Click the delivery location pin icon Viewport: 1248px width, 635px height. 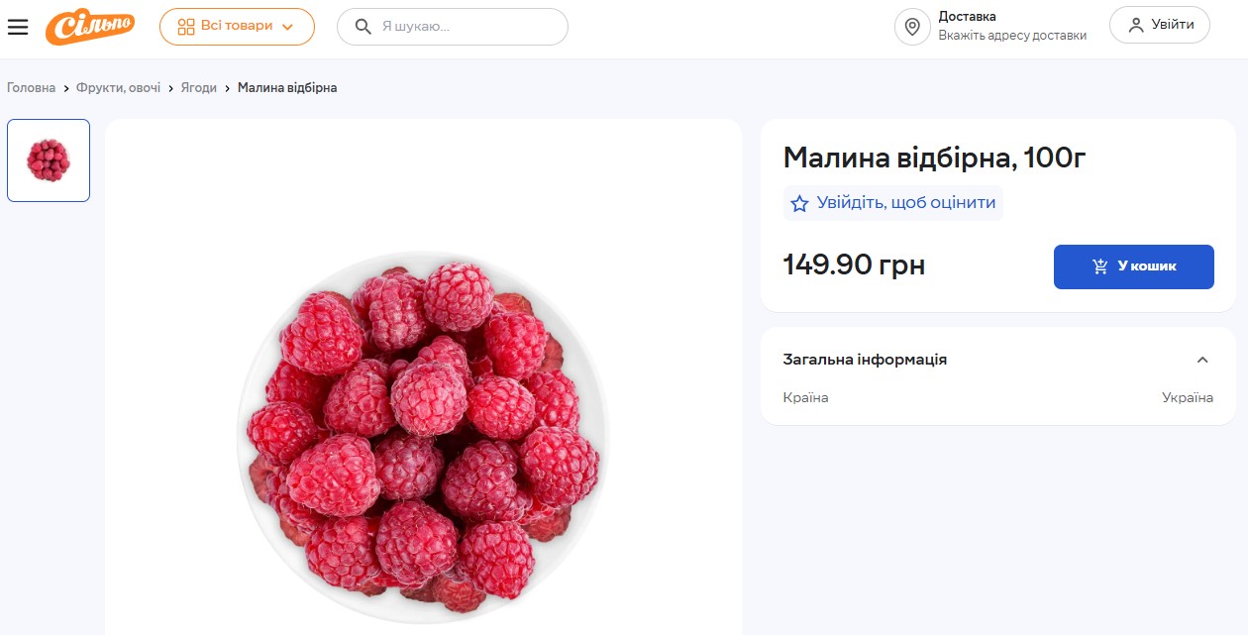pos(912,27)
